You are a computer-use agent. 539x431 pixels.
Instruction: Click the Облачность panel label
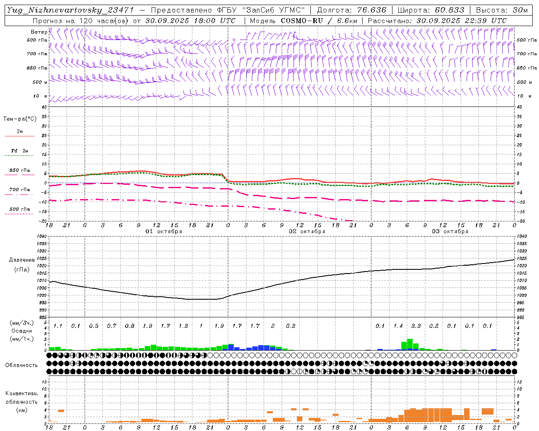pos(21,365)
